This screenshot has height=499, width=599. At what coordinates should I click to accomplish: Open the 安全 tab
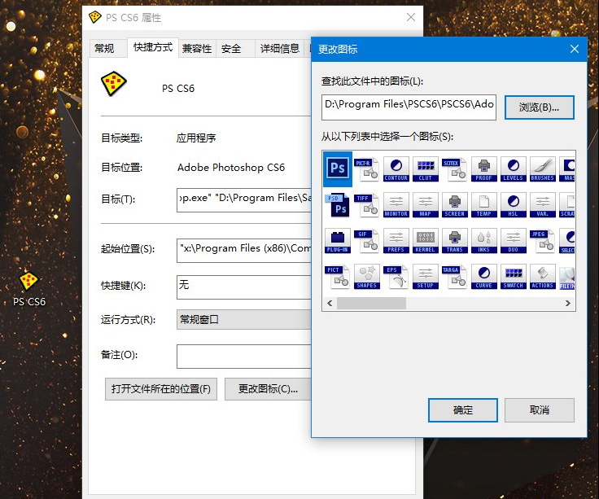coord(235,49)
